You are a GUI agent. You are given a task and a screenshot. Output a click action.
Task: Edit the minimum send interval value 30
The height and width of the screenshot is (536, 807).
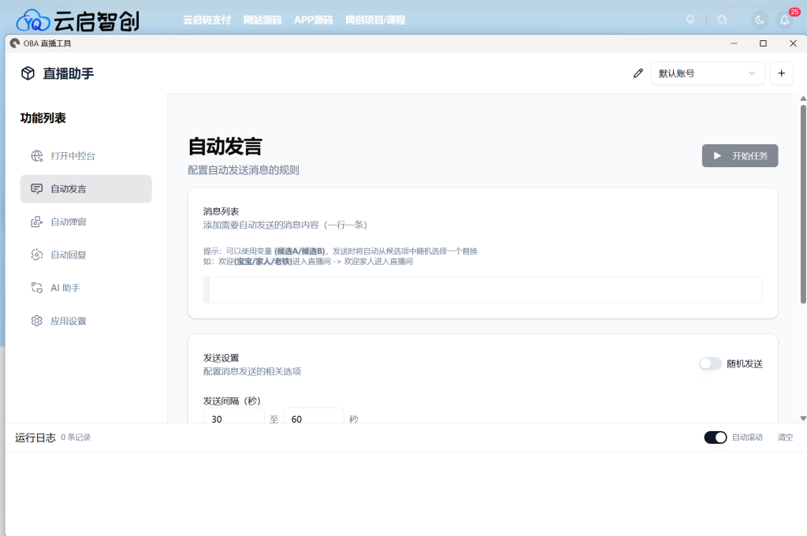pos(233,419)
